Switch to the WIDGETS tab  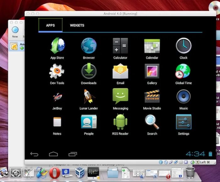click(x=77, y=25)
